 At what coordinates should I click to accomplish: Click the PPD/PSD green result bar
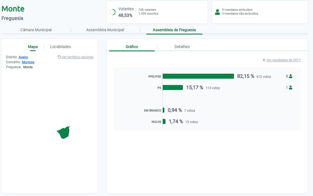(198, 76)
